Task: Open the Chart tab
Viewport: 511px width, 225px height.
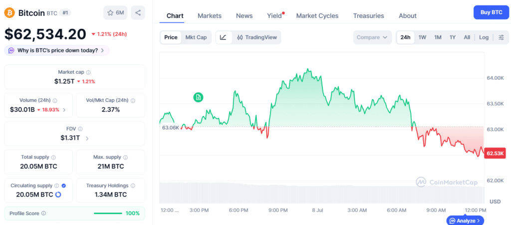Action: (x=175, y=15)
